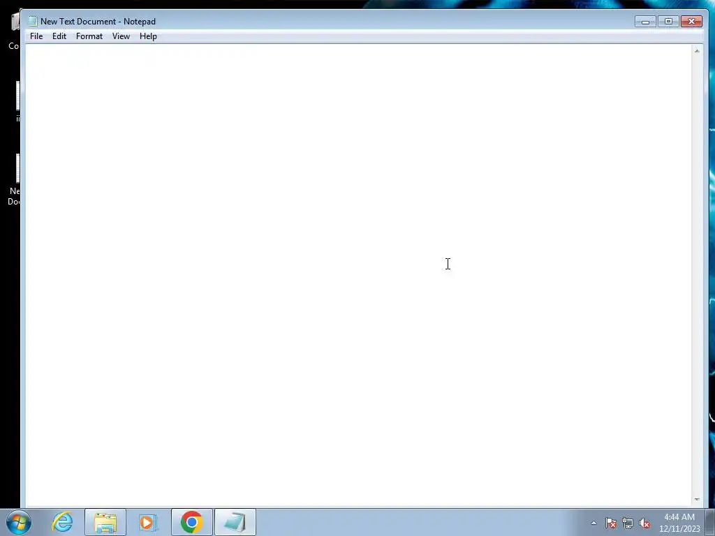Open the Windows Start menu
The width and height of the screenshot is (715, 536).
(19, 522)
